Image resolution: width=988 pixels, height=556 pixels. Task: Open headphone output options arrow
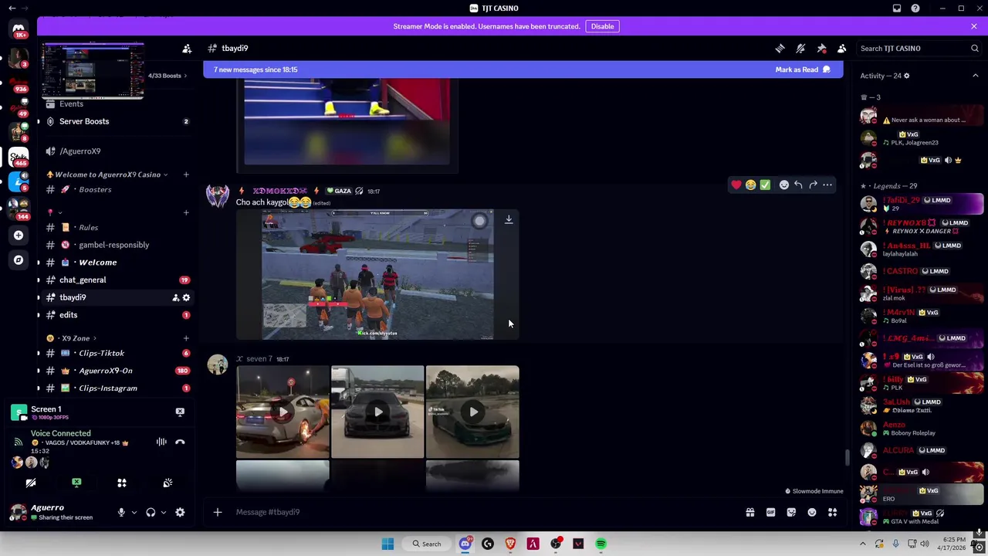(163, 512)
